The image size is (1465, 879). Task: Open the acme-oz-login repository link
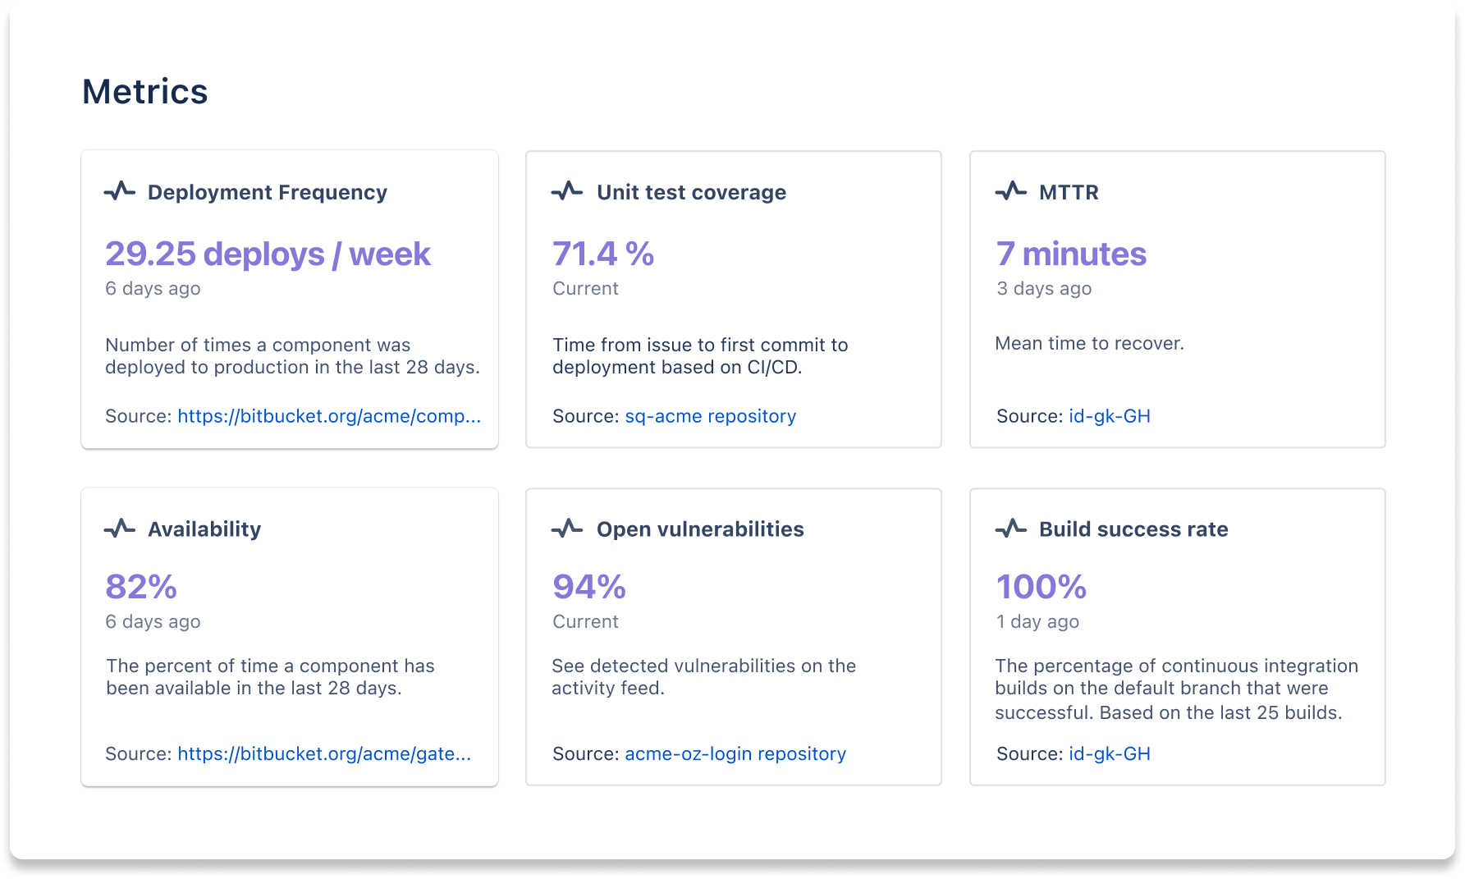click(735, 753)
